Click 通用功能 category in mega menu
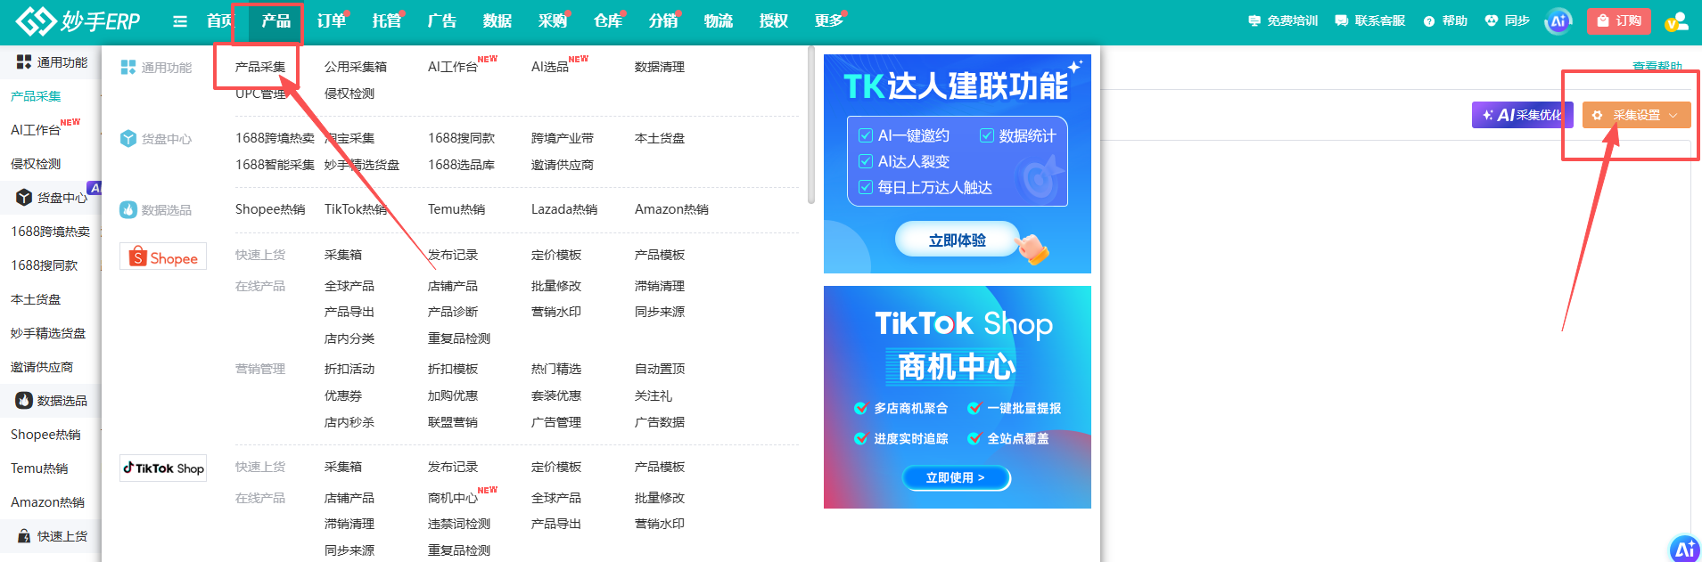 coord(156,68)
